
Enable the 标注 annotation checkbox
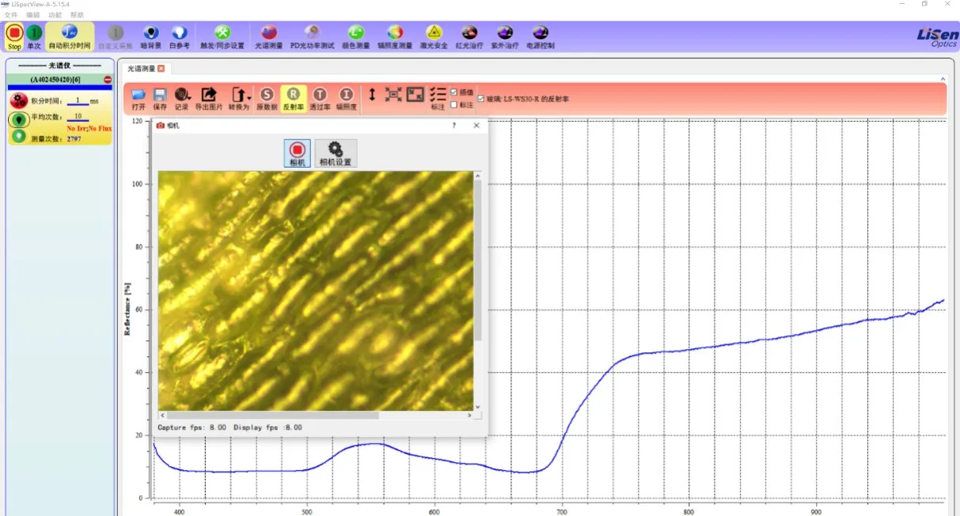[453, 104]
